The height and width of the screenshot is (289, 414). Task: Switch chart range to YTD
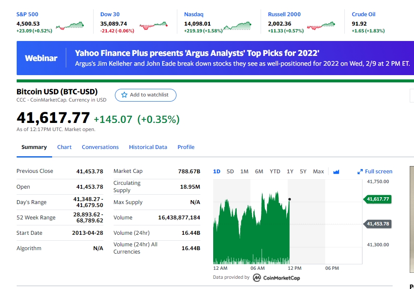[275, 172]
